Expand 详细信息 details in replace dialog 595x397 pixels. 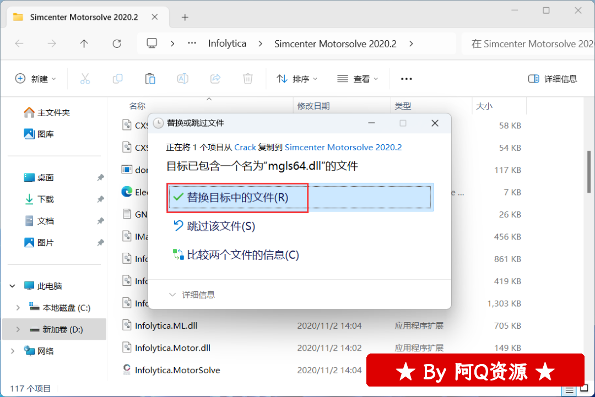[x=192, y=295]
